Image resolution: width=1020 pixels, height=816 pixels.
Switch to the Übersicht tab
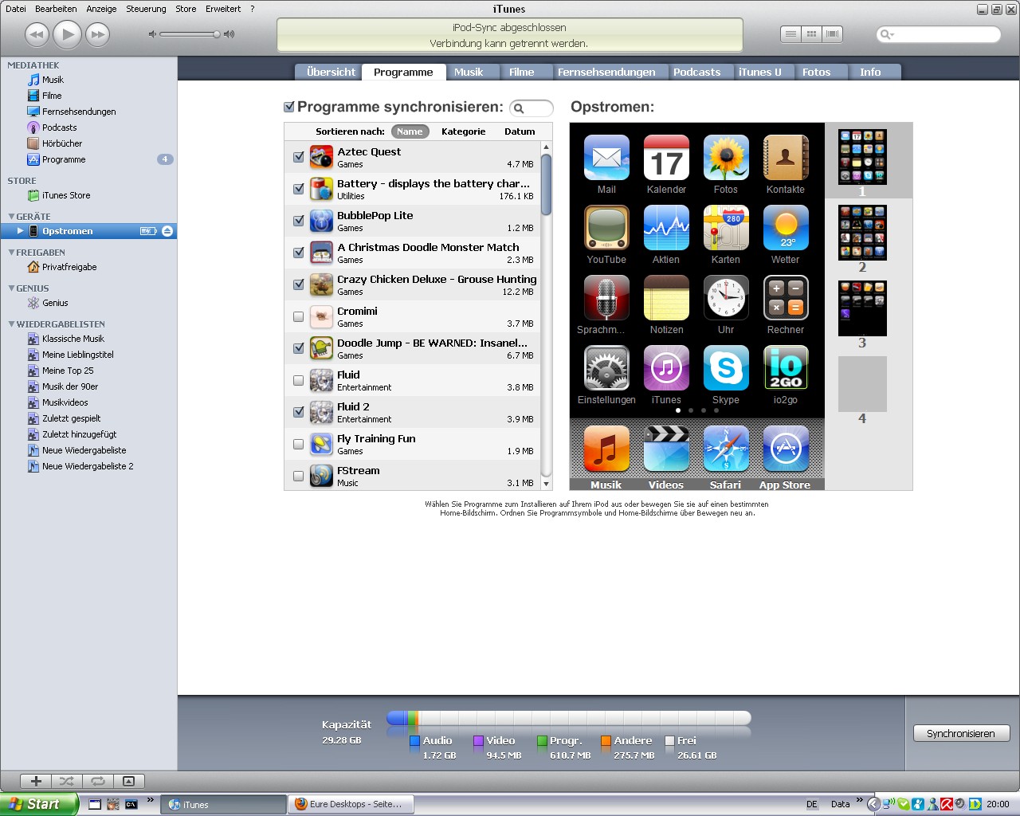[x=331, y=72]
